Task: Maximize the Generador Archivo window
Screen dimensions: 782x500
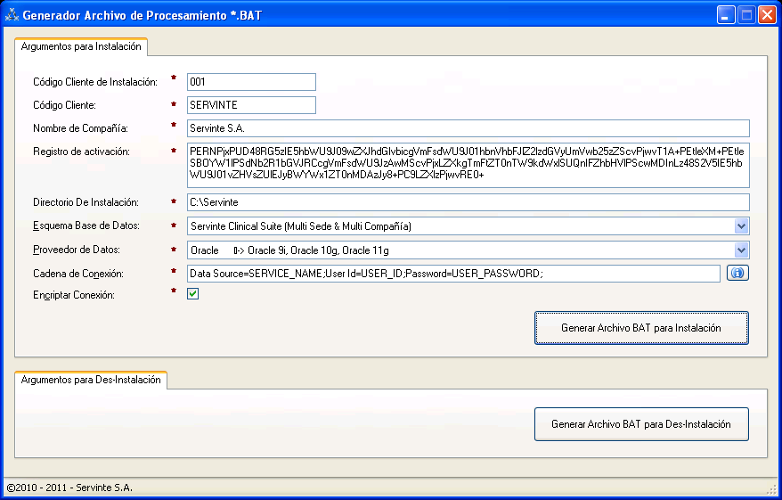Action: pyautogui.click(x=746, y=15)
